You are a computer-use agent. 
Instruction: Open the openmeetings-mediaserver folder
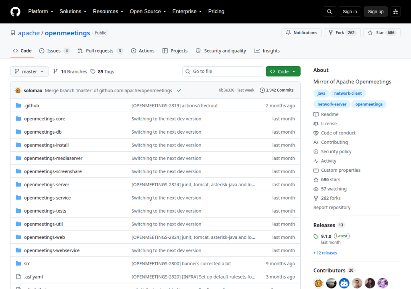[x=53, y=158]
